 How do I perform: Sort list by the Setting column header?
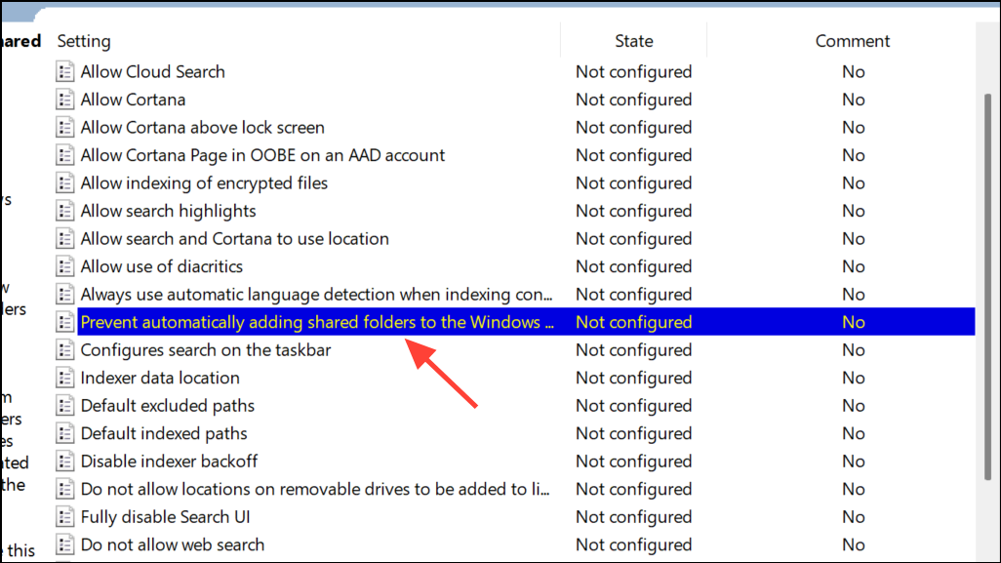pos(84,41)
